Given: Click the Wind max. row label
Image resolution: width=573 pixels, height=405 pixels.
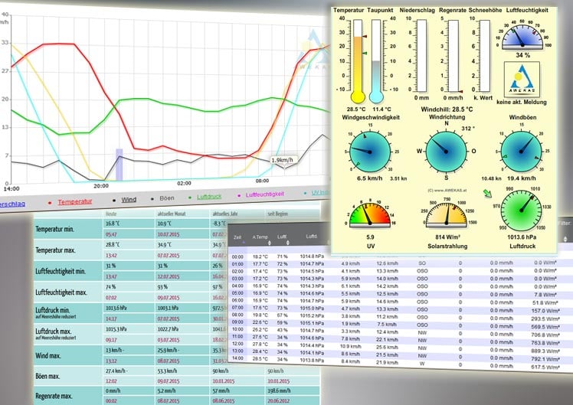Looking at the screenshot, I should [x=47, y=356].
